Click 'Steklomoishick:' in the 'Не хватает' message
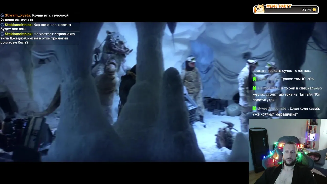This screenshot has width=327, height=184. point(19,34)
